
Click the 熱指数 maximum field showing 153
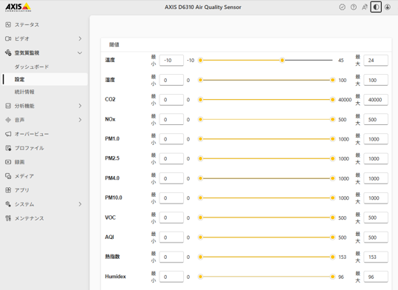point(376,257)
